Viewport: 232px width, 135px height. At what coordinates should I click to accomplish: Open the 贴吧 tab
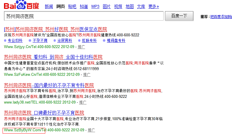coord(72,7)
